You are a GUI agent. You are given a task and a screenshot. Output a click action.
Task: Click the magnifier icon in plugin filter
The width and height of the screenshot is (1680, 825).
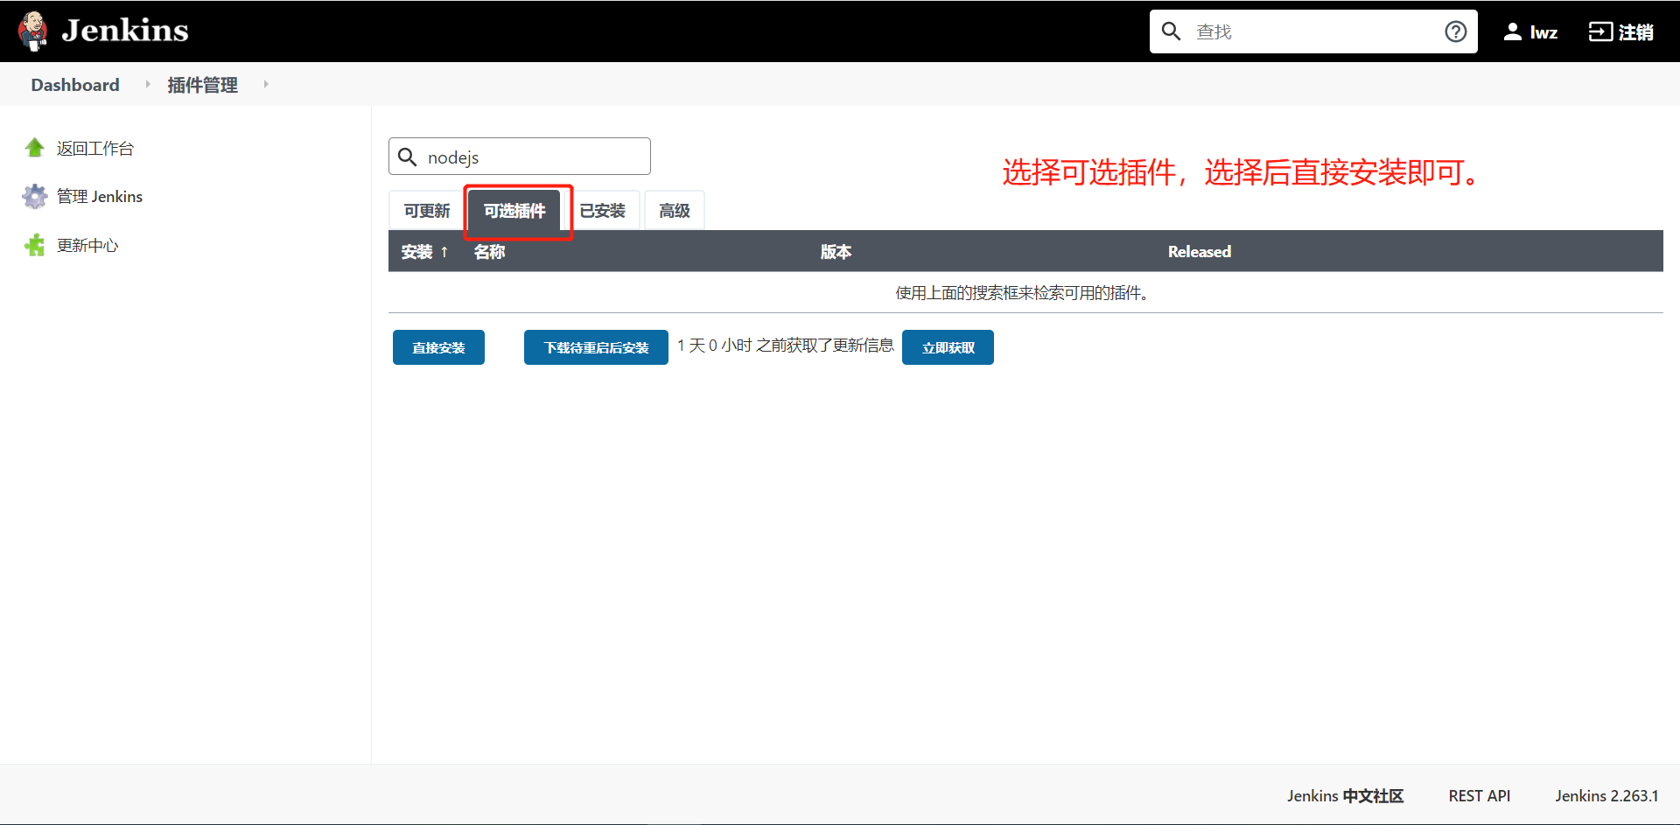(x=407, y=157)
